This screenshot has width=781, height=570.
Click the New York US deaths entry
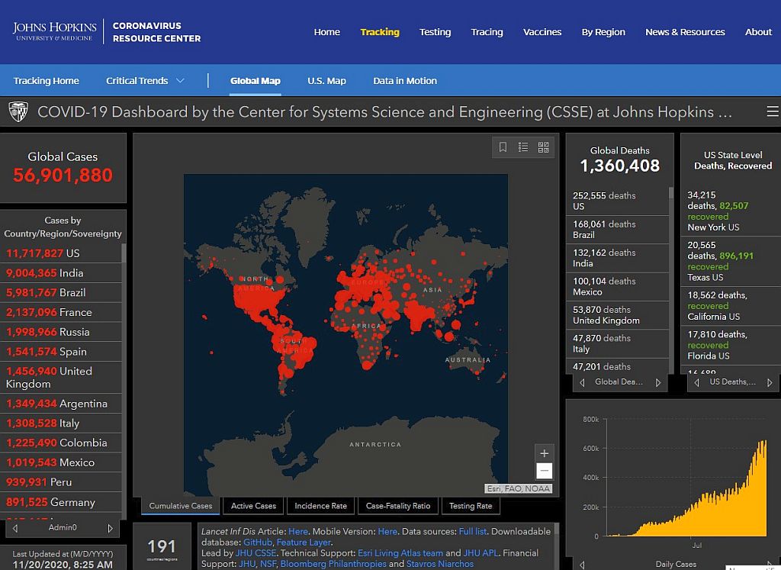pyautogui.click(x=730, y=211)
